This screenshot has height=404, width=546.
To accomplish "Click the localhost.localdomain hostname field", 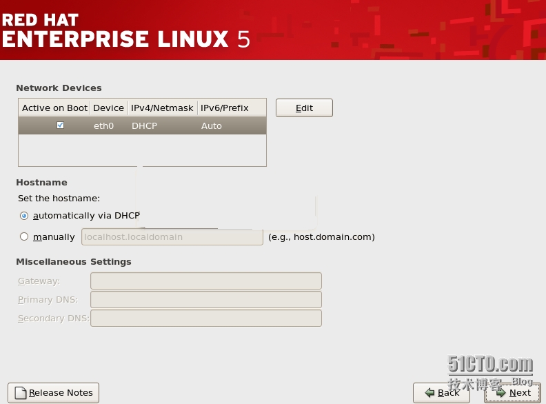I will (x=172, y=237).
